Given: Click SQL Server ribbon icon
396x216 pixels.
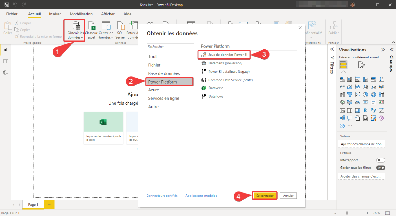Looking at the screenshot, I should pos(120,30).
